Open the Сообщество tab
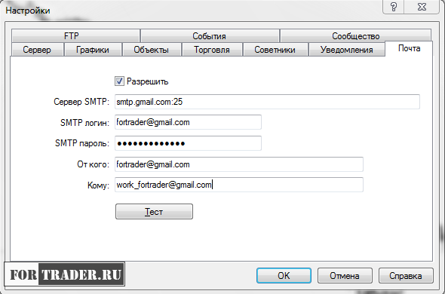The image size is (445, 294). point(355,35)
